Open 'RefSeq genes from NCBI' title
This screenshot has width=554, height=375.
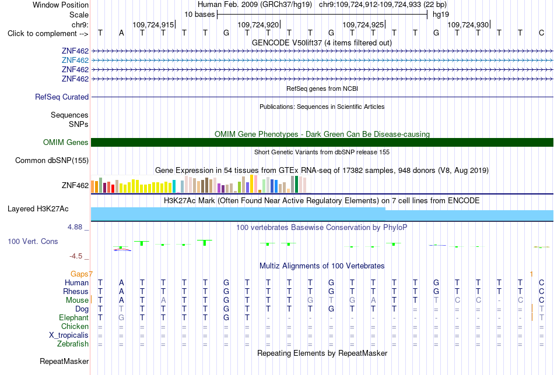pyautogui.click(x=322, y=89)
